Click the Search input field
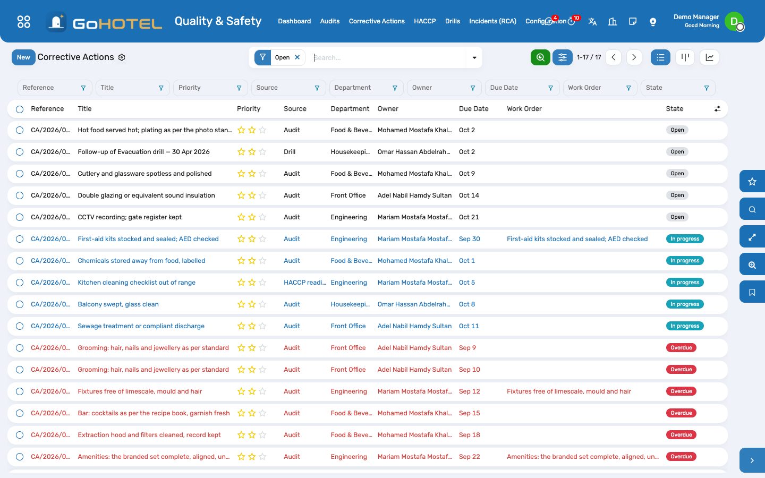The image size is (765, 478). coord(388,57)
